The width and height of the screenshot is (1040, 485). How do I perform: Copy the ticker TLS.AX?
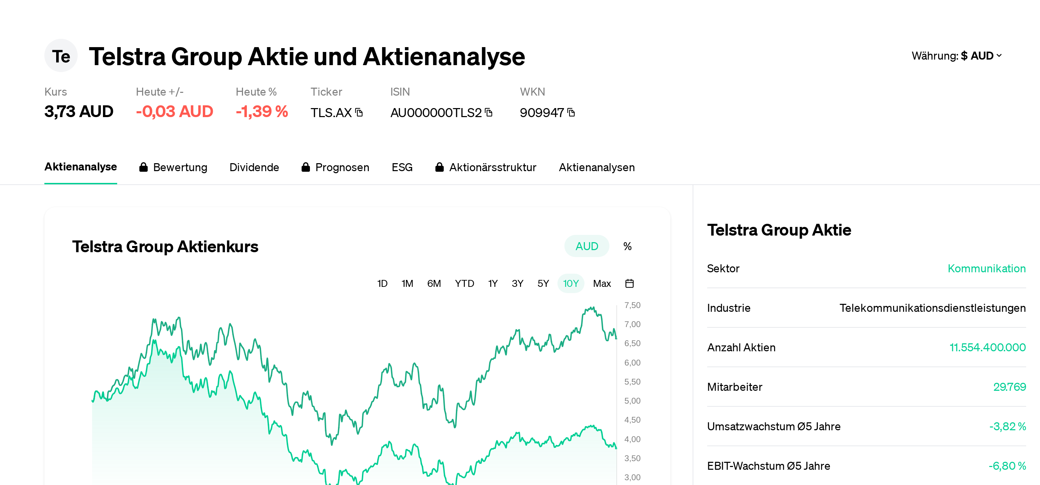[358, 113]
